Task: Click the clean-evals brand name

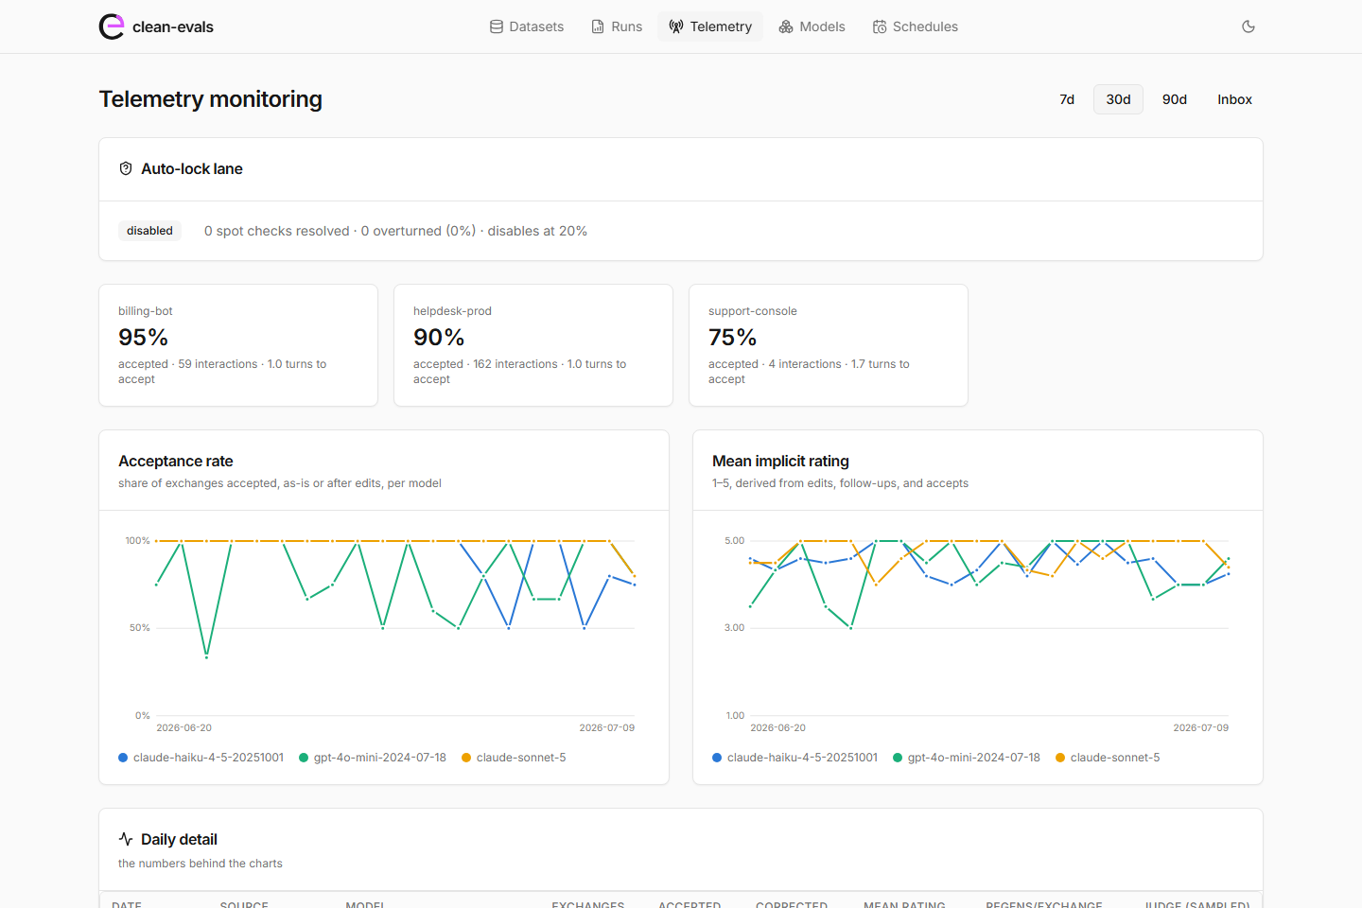Action: (173, 26)
